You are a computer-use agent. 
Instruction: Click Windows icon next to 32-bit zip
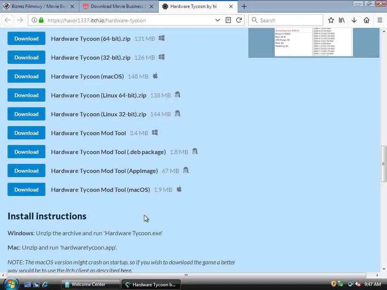point(162,57)
